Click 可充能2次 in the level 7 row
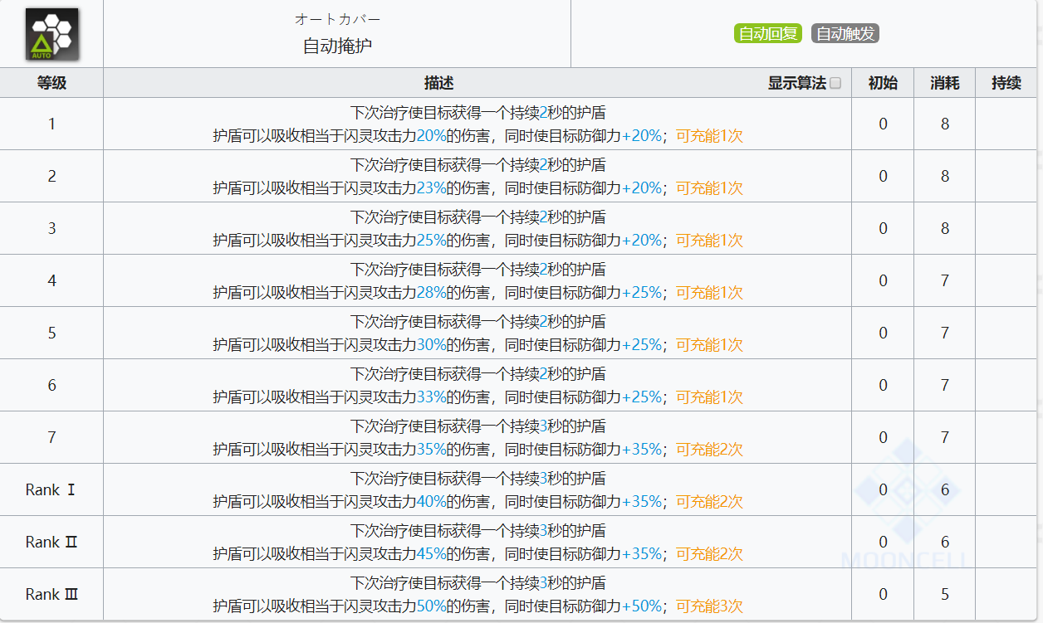Image resolution: width=1043 pixels, height=623 pixels. [709, 450]
